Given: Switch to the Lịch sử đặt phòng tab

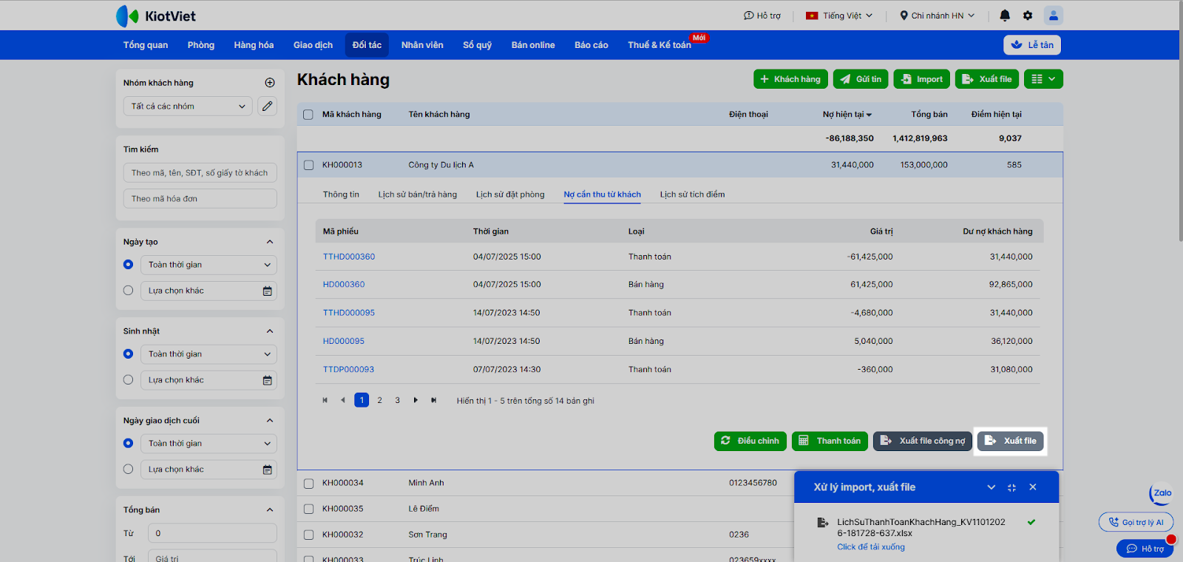Looking at the screenshot, I should 510,194.
